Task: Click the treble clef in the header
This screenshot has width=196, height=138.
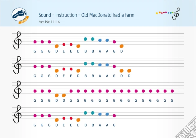Action: click(x=176, y=14)
